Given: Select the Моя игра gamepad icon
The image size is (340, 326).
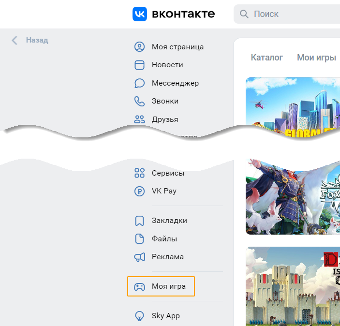Looking at the screenshot, I should coord(139,286).
